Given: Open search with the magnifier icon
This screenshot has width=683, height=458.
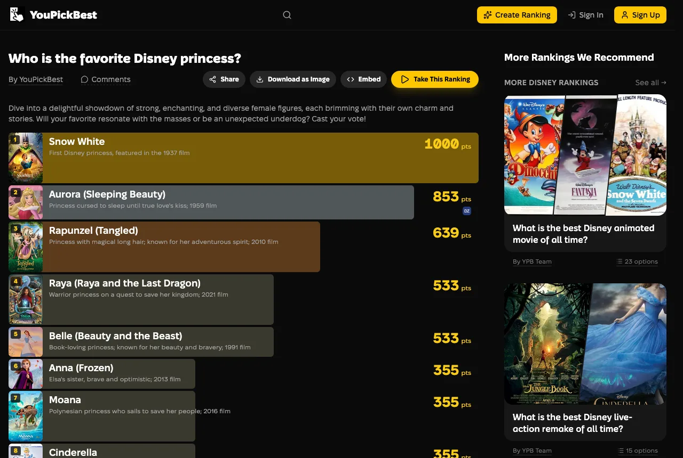Looking at the screenshot, I should coord(287,15).
